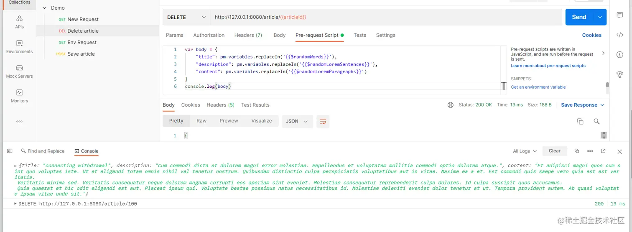
Task: Copy console logs icon
Action: (x=577, y=151)
